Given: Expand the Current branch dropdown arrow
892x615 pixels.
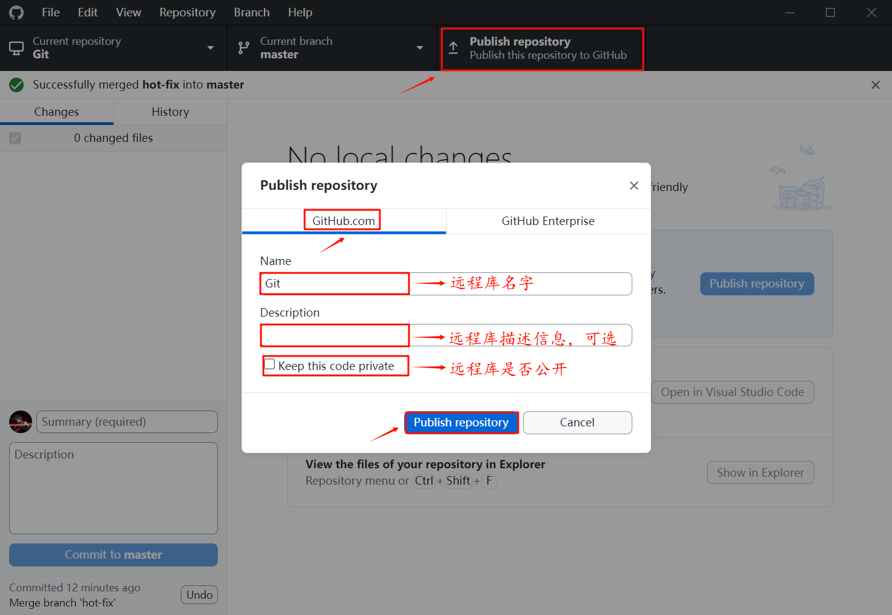Looking at the screenshot, I should [x=419, y=48].
